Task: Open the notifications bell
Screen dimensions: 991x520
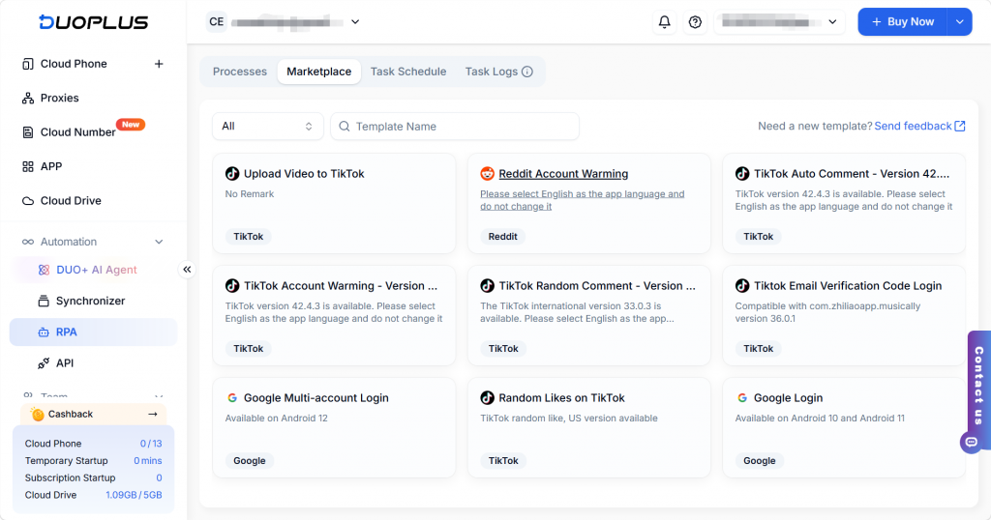Action: tap(664, 22)
